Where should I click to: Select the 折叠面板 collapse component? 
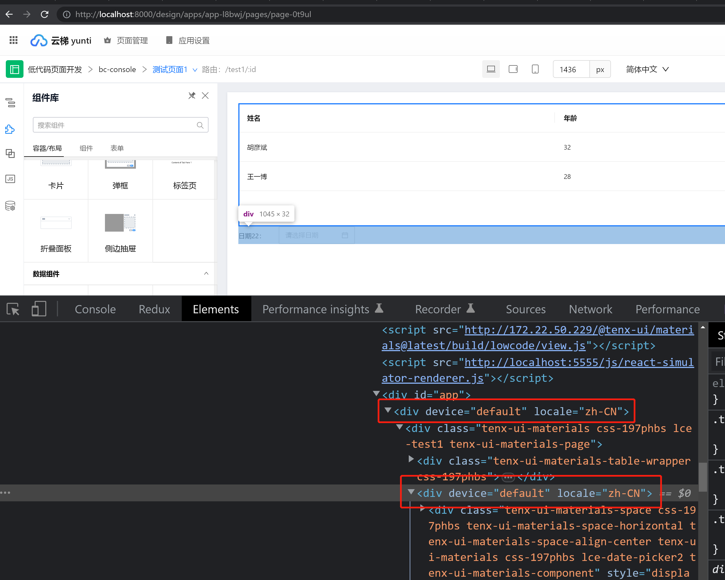[x=56, y=231]
